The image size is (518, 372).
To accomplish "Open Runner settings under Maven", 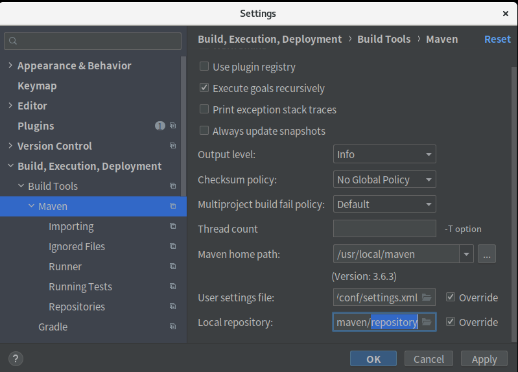I will (65, 266).
